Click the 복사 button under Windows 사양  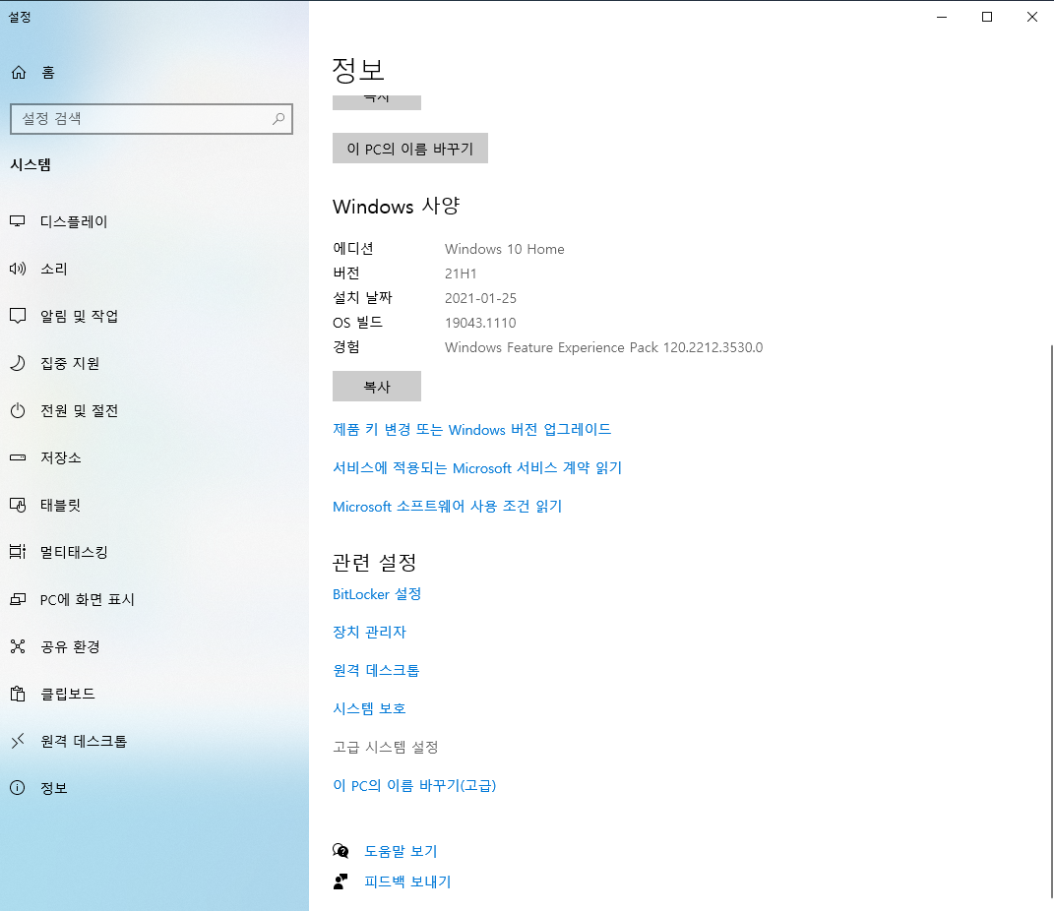click(x=376, y=387)
